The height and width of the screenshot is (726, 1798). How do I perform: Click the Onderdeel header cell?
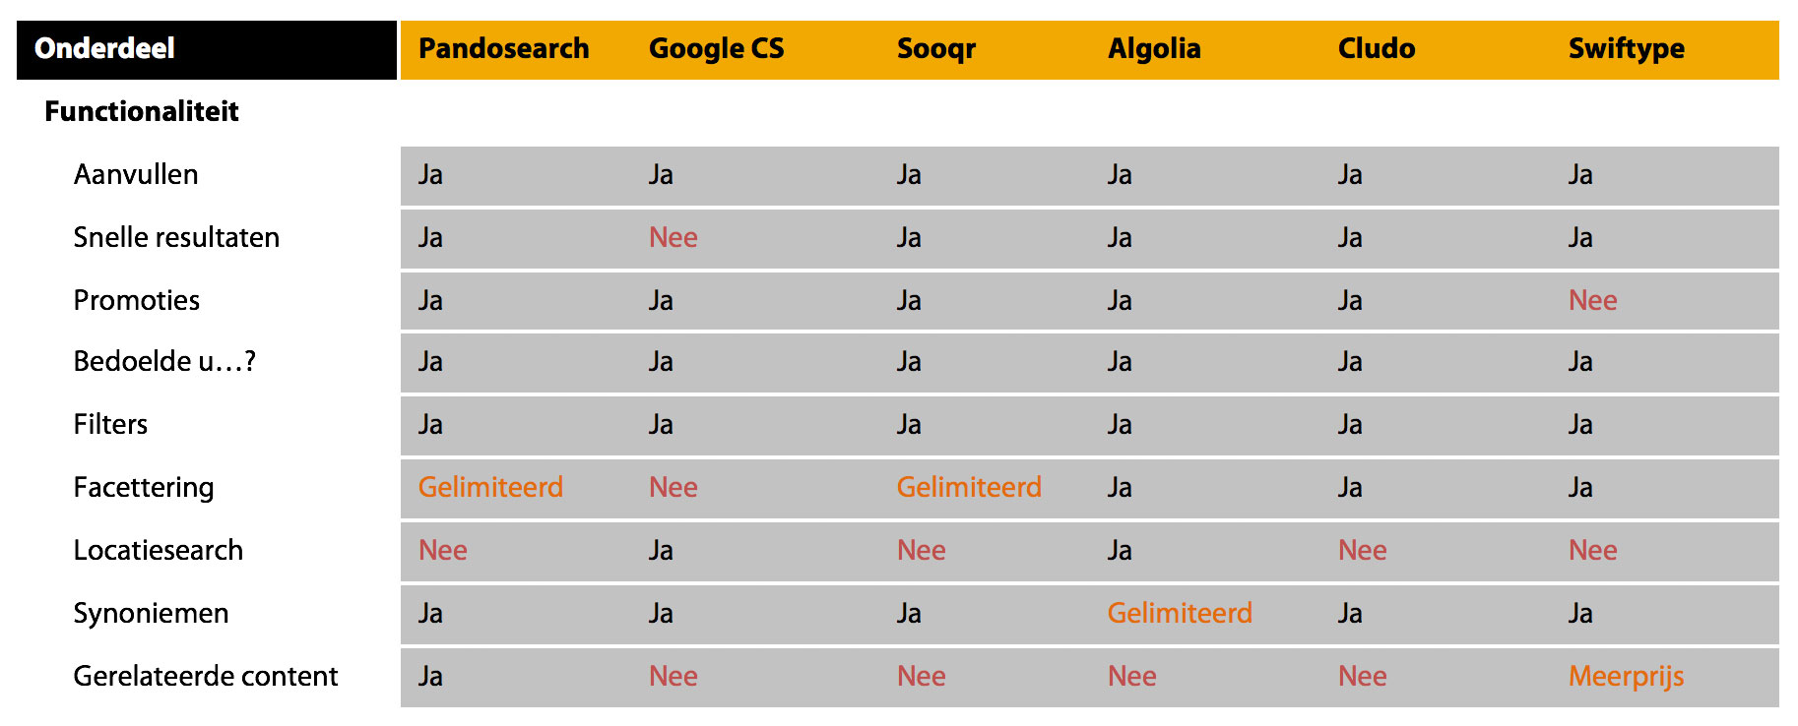104,48
